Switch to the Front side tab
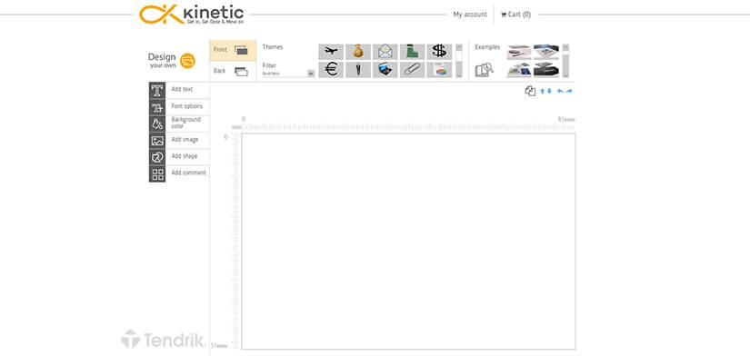Viewport: 750px width, 356px height. pyautogui.click(x=233, y=50)
